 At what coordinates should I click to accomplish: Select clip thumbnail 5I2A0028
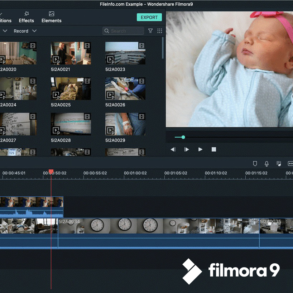coord(71,124)
